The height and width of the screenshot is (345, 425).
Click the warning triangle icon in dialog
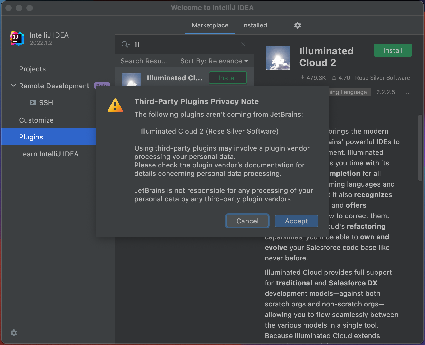coord(115,105)
